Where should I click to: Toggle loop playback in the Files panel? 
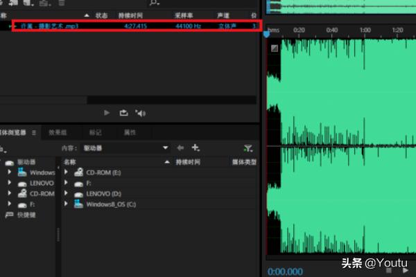(x=123, y=113)
